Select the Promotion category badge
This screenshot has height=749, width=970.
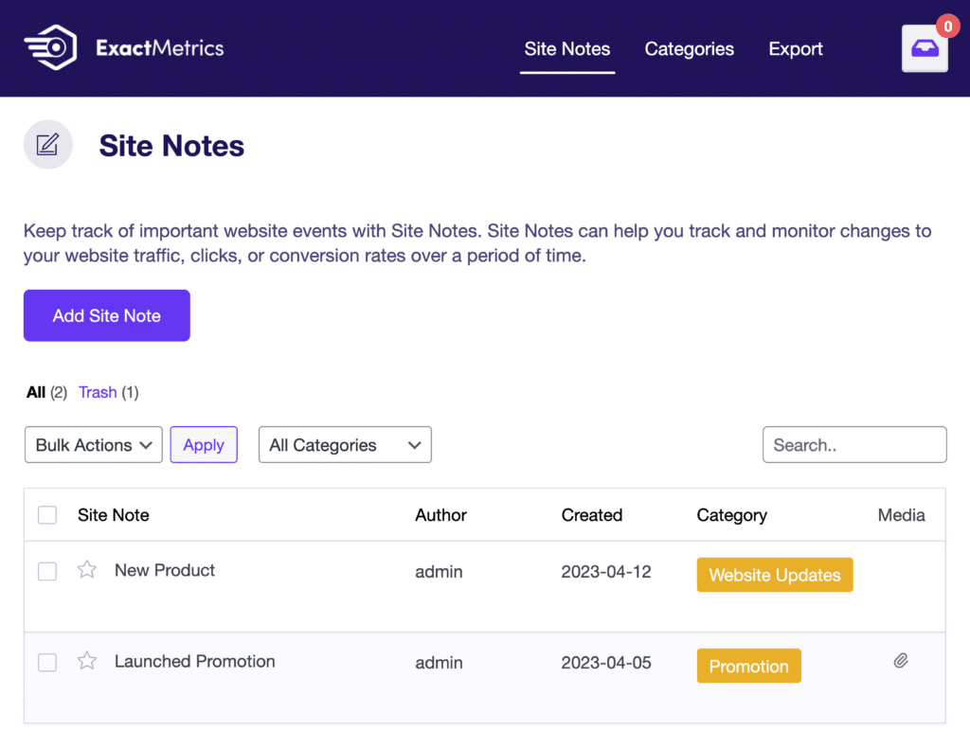tap(748, 666)
